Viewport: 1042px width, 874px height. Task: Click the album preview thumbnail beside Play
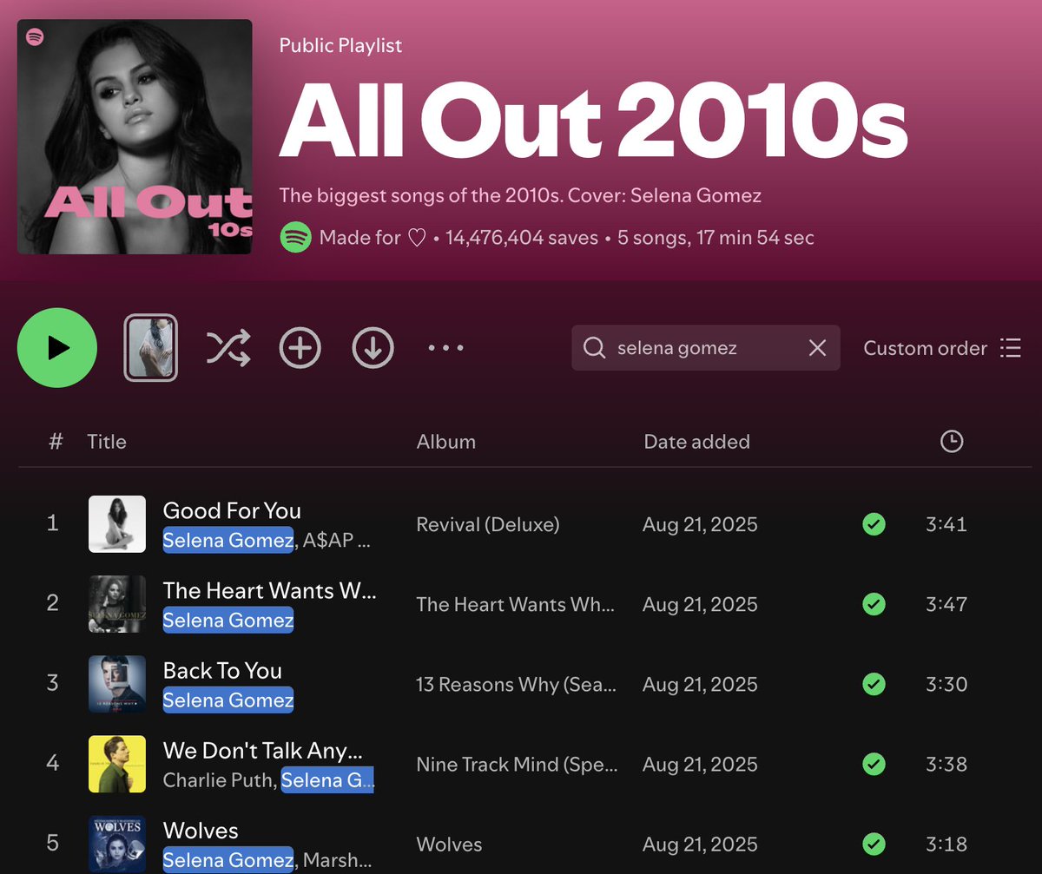point(151,348)
